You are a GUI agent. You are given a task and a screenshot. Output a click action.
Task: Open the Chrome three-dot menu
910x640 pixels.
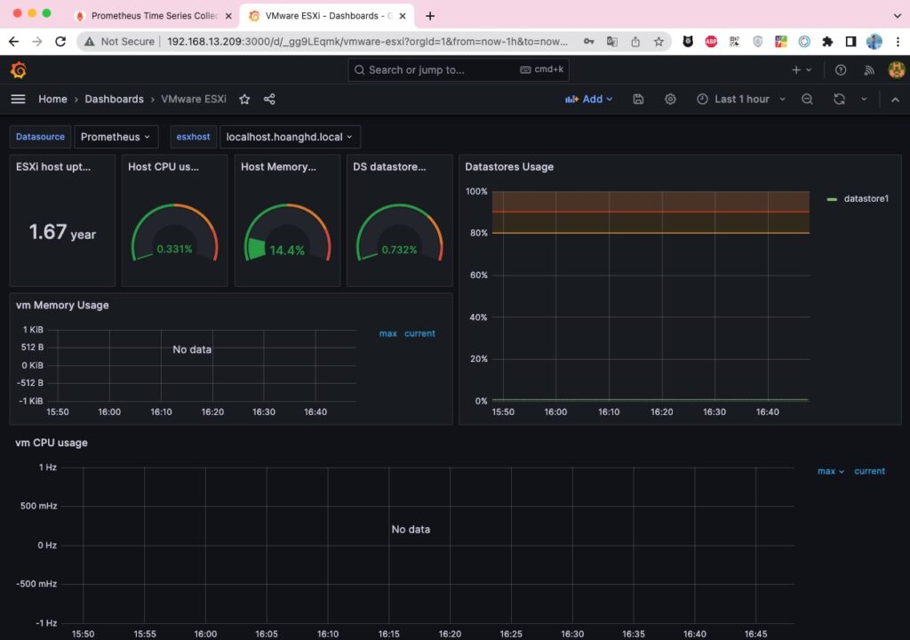point(898,42)
